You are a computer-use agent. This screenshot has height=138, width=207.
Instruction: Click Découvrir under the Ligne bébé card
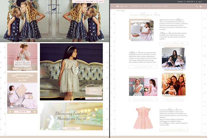tap(22, 112)
